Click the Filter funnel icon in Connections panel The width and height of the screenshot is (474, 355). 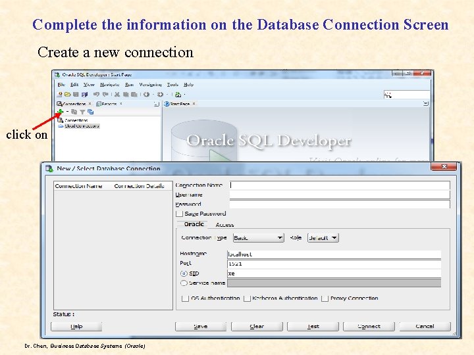82,112
